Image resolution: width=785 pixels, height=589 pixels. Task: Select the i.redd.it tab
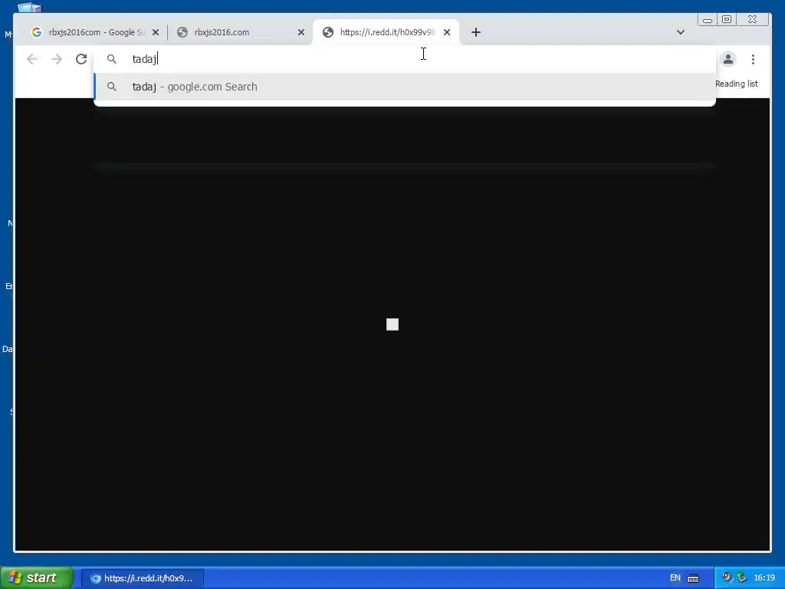386,32
